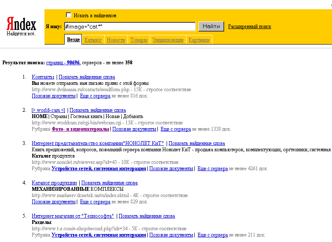Switch to the Картинки tab
This screenshot has height=242, width=332.
[199, 40]
